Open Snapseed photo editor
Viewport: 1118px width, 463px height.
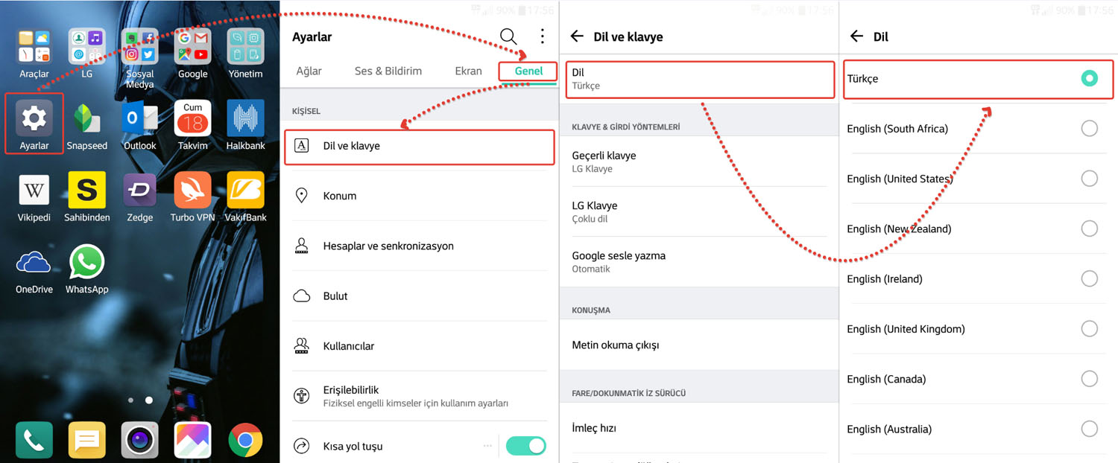[86, 119]
